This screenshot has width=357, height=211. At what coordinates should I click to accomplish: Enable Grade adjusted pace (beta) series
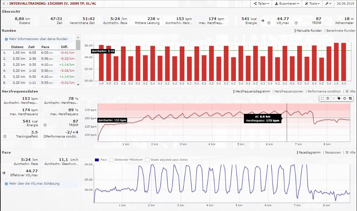click(x=147, y=160)
